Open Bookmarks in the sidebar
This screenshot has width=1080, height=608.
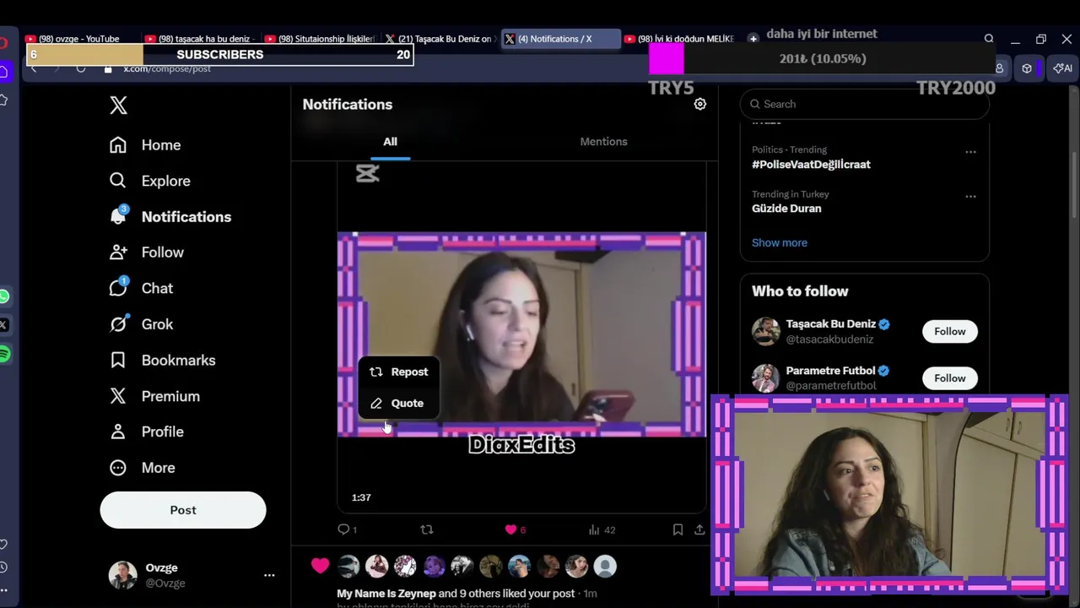[x=163, y=361]
